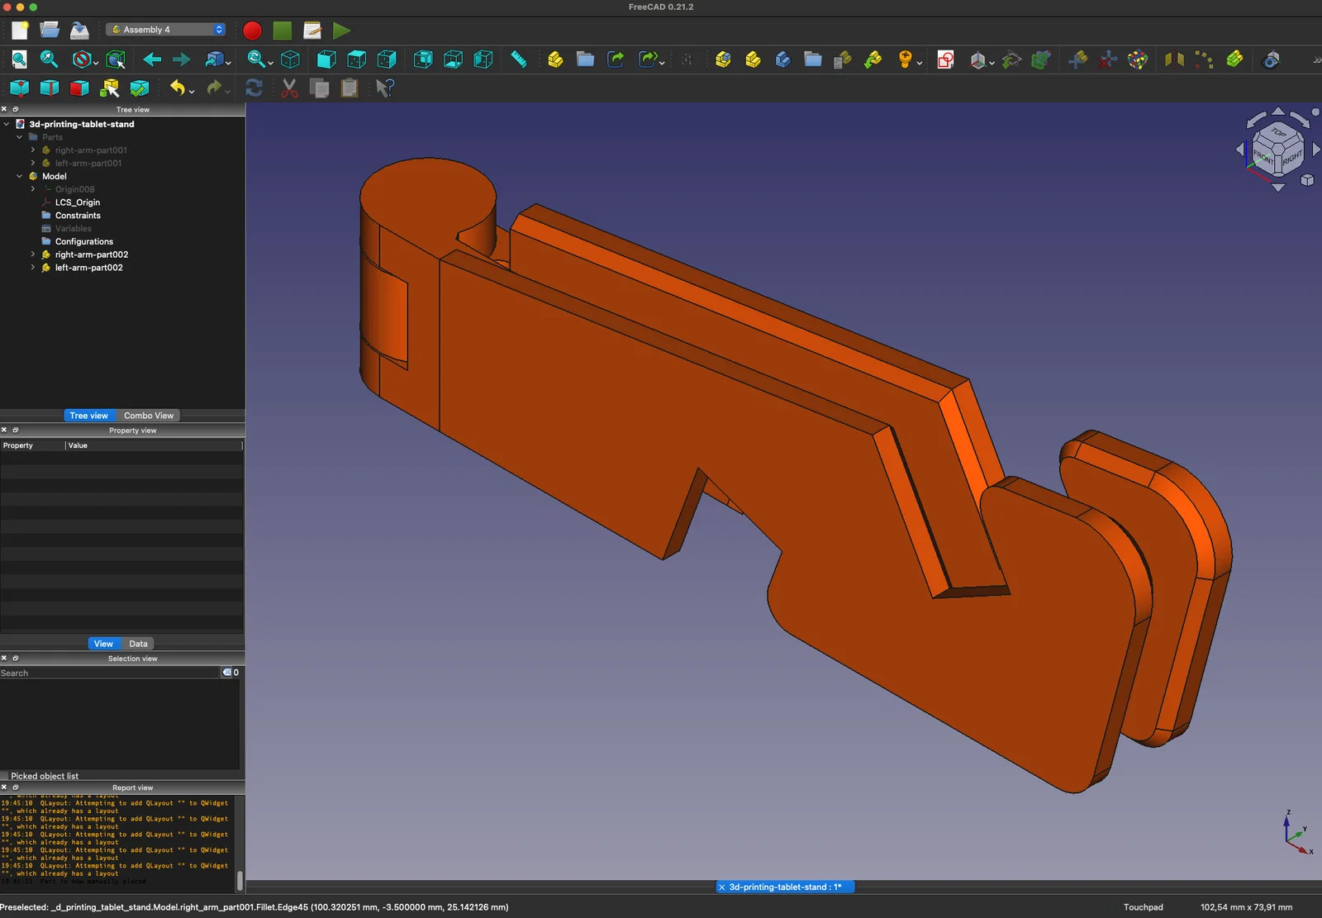Open the macros dialog notepad icon
Viewport: 1322px width, 918px height.
312,31
